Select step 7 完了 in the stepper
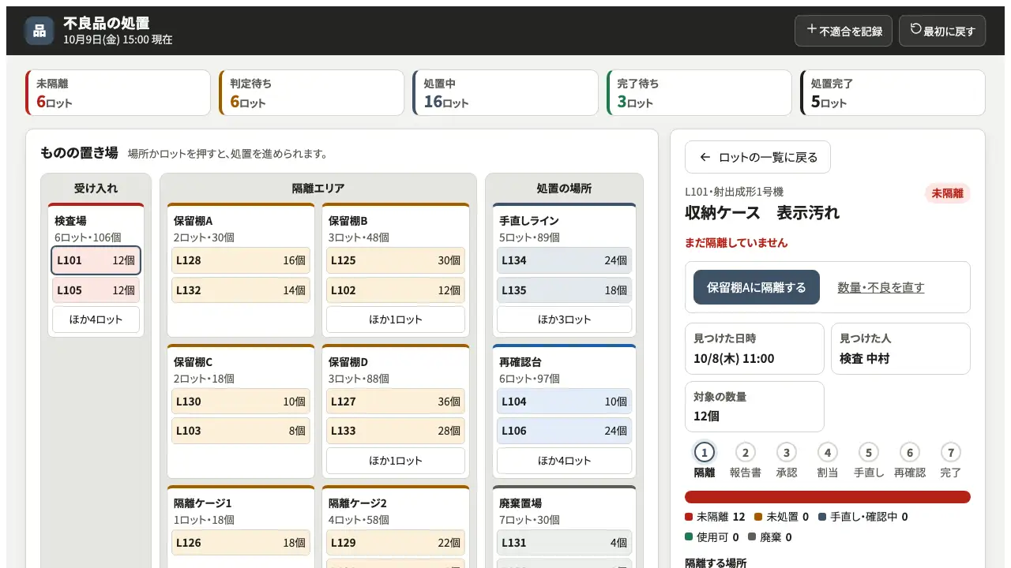1011x568 pixels. coord(951,461)
